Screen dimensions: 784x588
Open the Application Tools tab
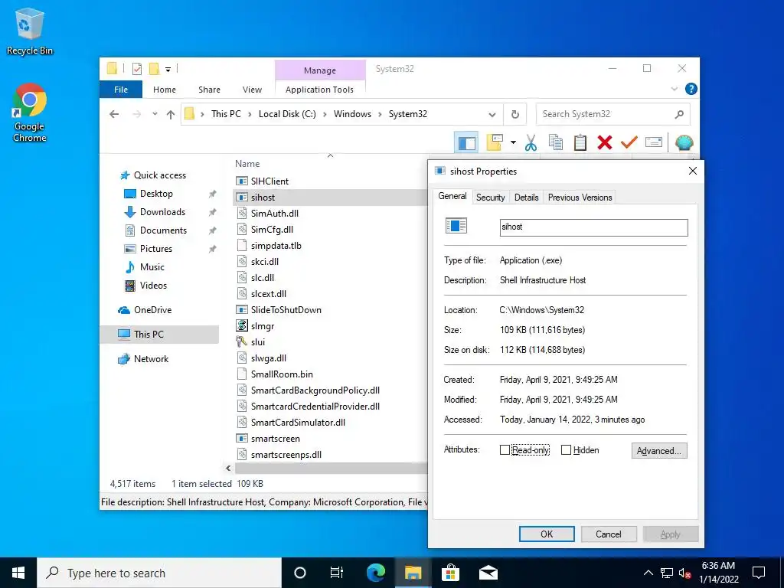point(319,90)
